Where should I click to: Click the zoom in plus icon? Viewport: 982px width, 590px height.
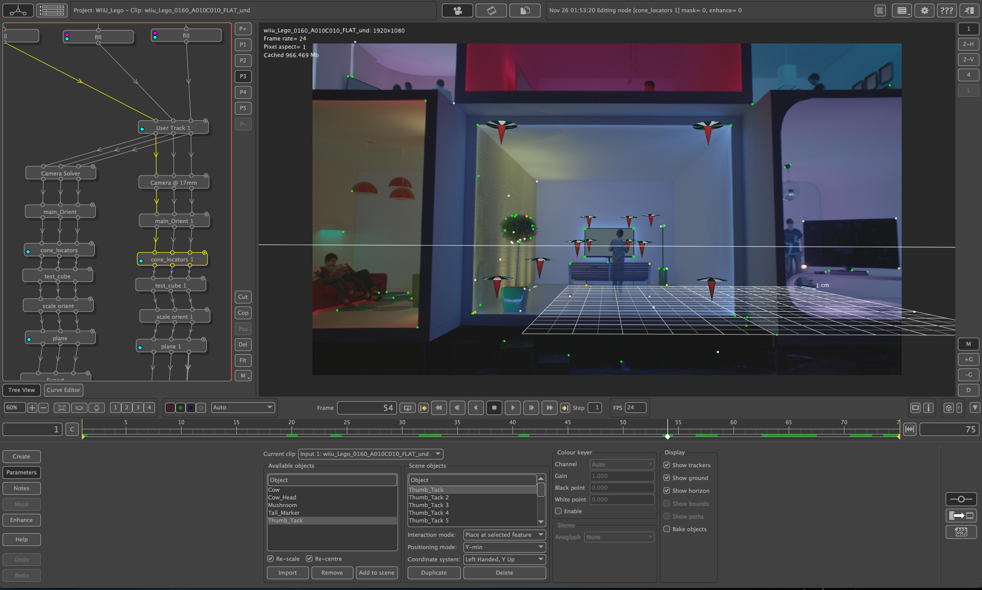[x=32, y=408]
